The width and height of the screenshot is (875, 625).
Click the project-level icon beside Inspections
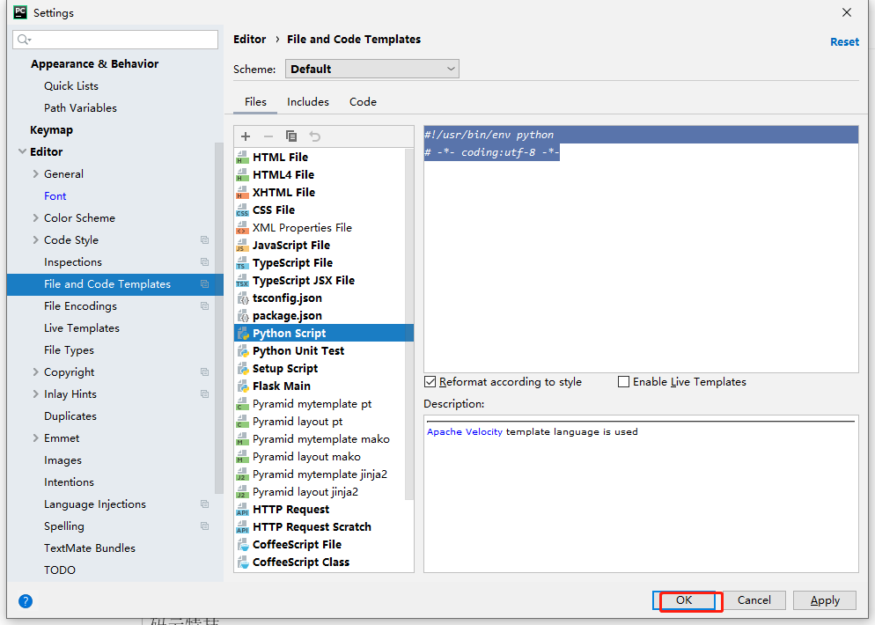205,262
